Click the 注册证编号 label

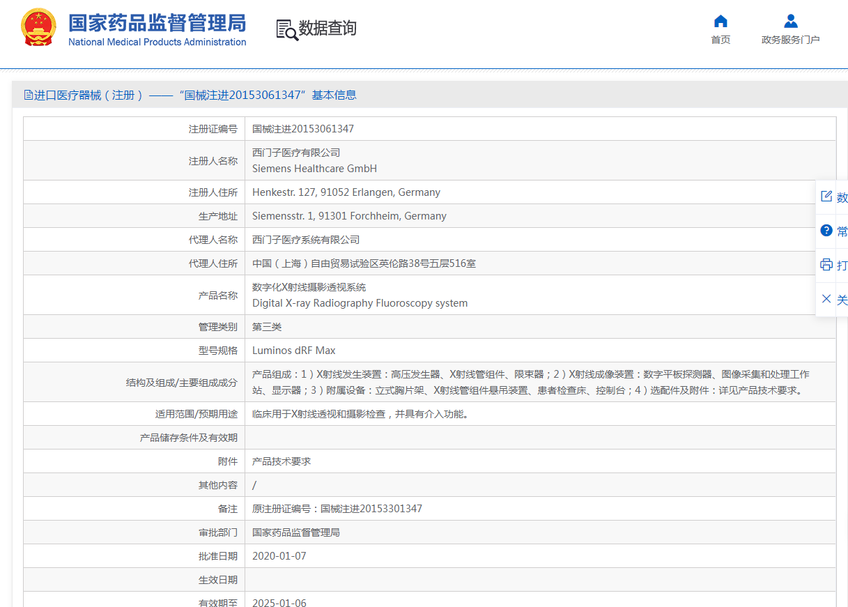(x=213, y=129)
